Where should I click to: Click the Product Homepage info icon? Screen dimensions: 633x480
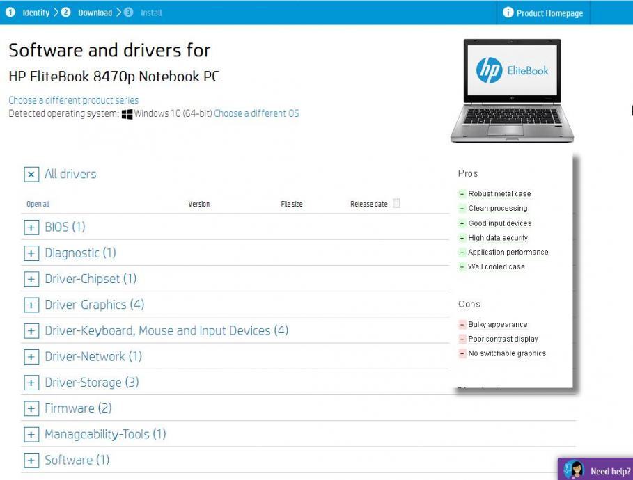click(508, 13)
